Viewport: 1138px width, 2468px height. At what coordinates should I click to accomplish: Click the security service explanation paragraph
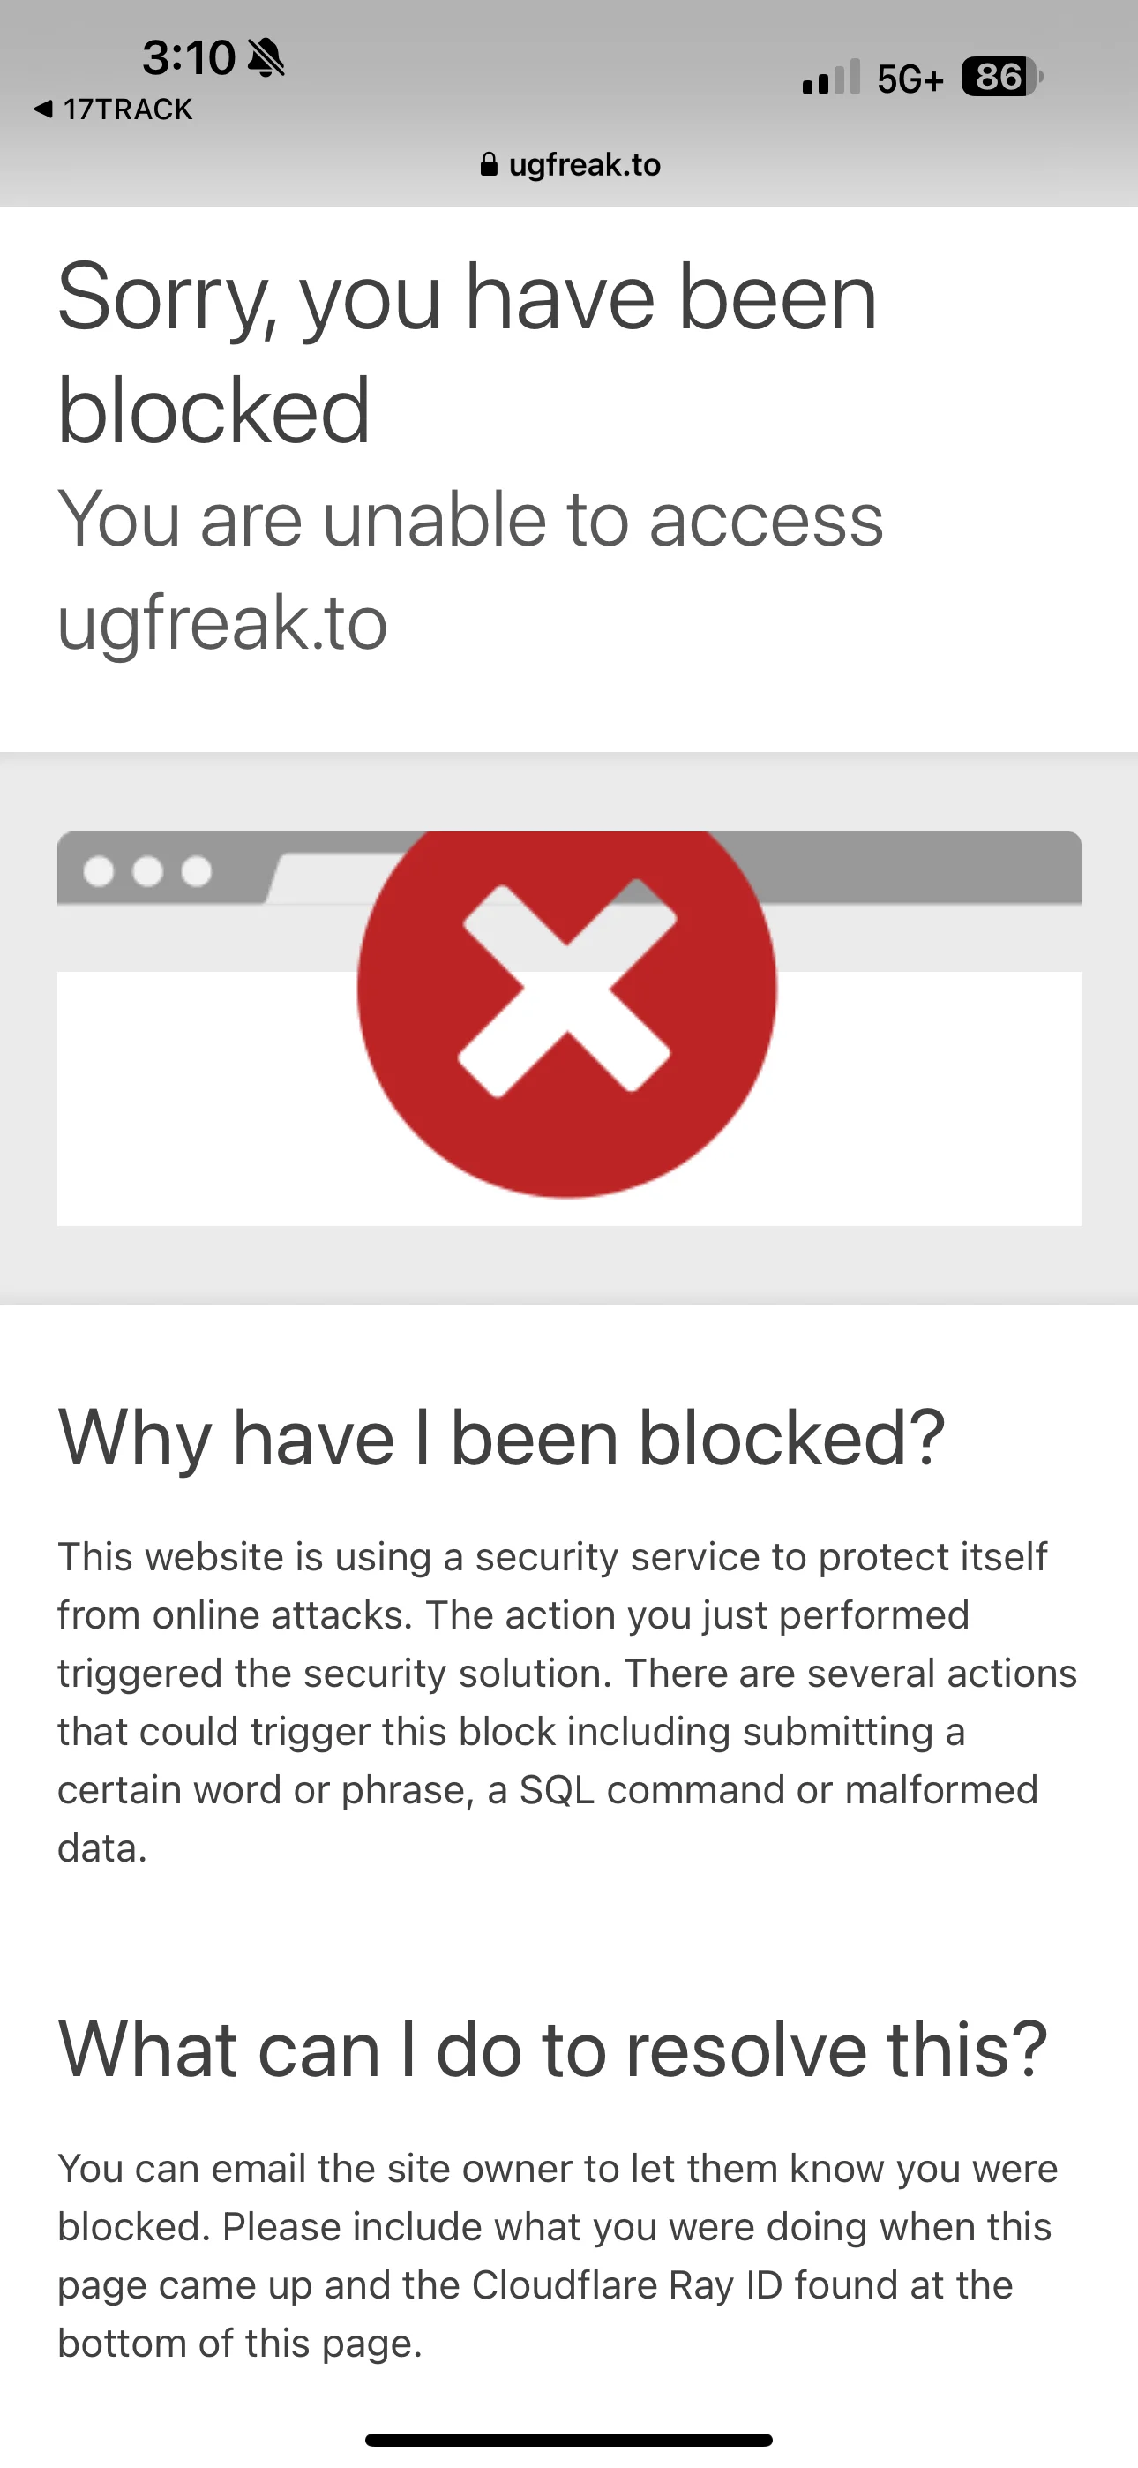tap(567, 1702)
